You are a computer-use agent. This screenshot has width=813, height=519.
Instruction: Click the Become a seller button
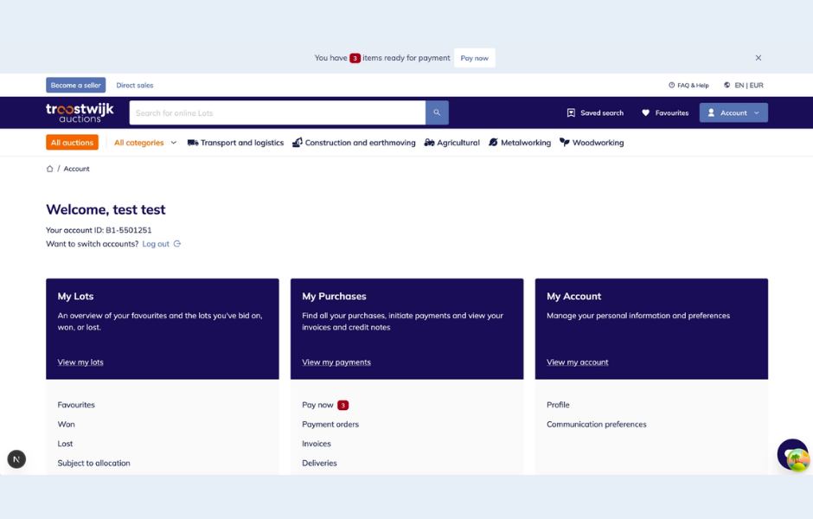(x=75, y=86)
